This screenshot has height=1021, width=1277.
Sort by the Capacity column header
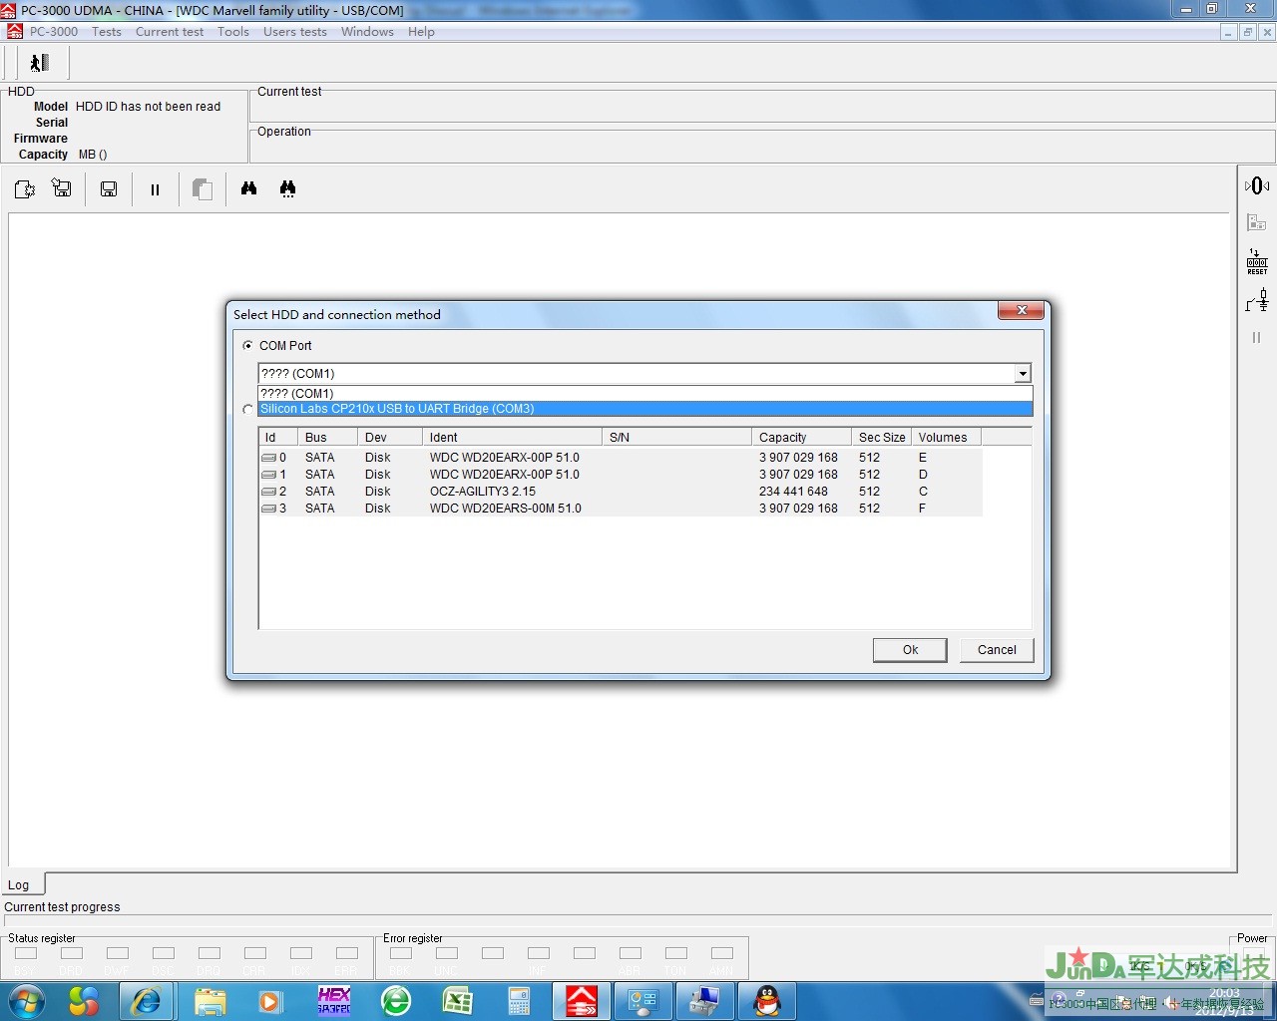tap(802, 438)
